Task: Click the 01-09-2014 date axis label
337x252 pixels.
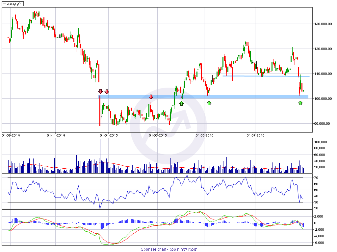Action: tap(11, 135)
